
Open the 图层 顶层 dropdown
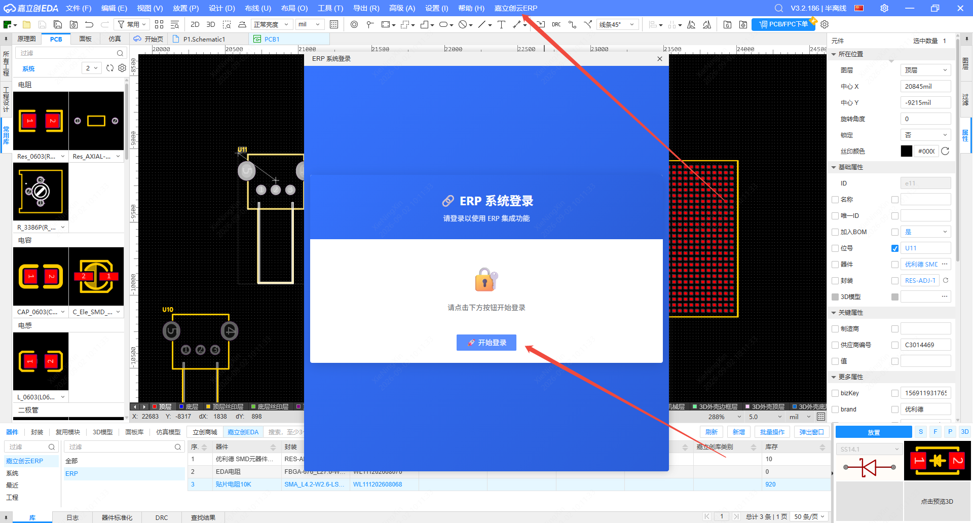pos(925,70)
